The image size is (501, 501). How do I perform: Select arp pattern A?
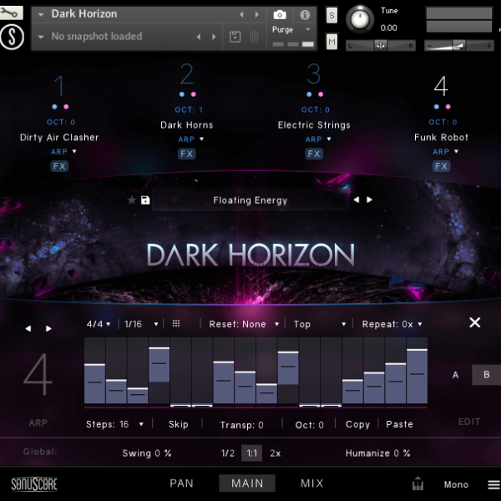(x=456, y=375)
